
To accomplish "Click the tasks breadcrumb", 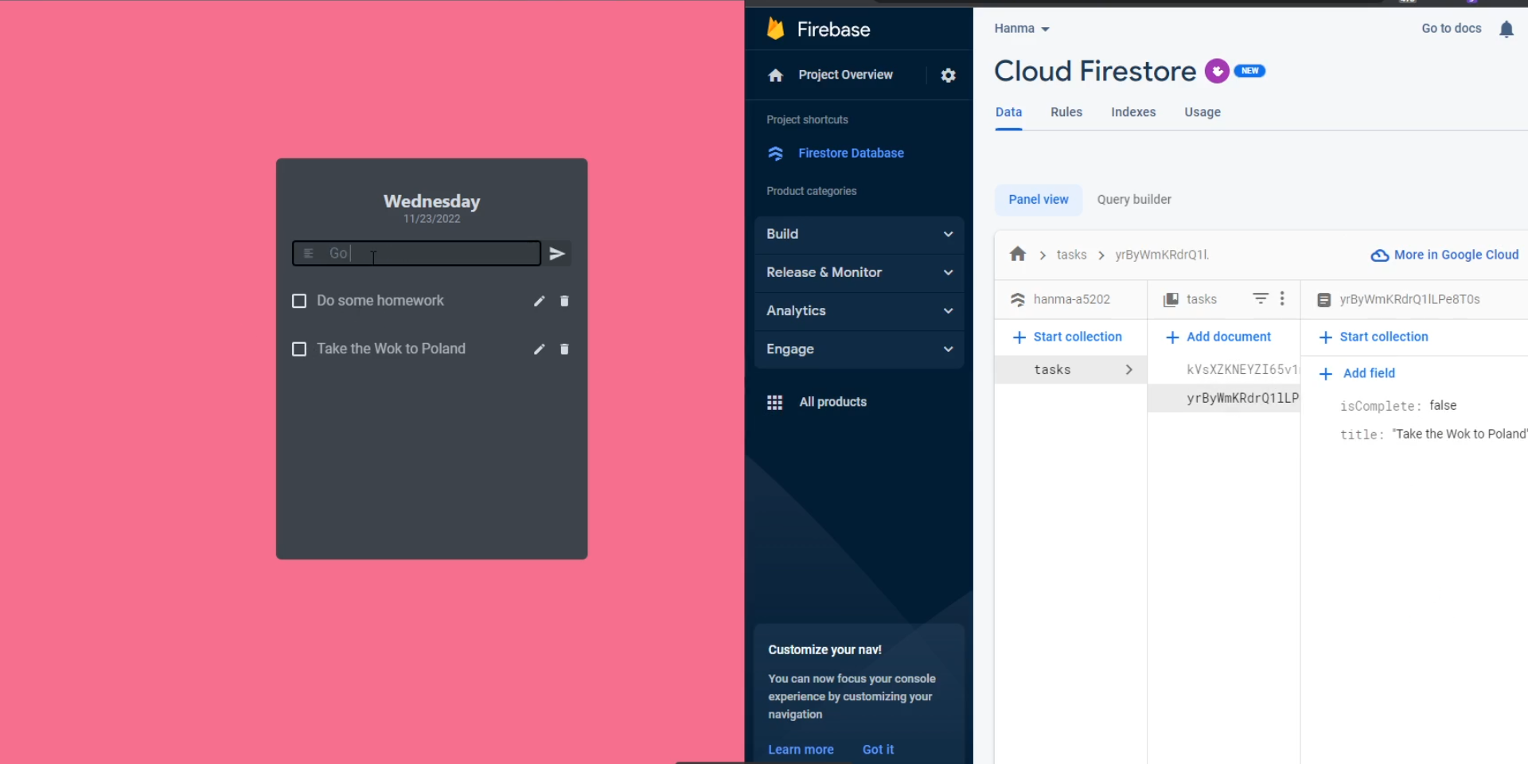I will [1071, 255].
